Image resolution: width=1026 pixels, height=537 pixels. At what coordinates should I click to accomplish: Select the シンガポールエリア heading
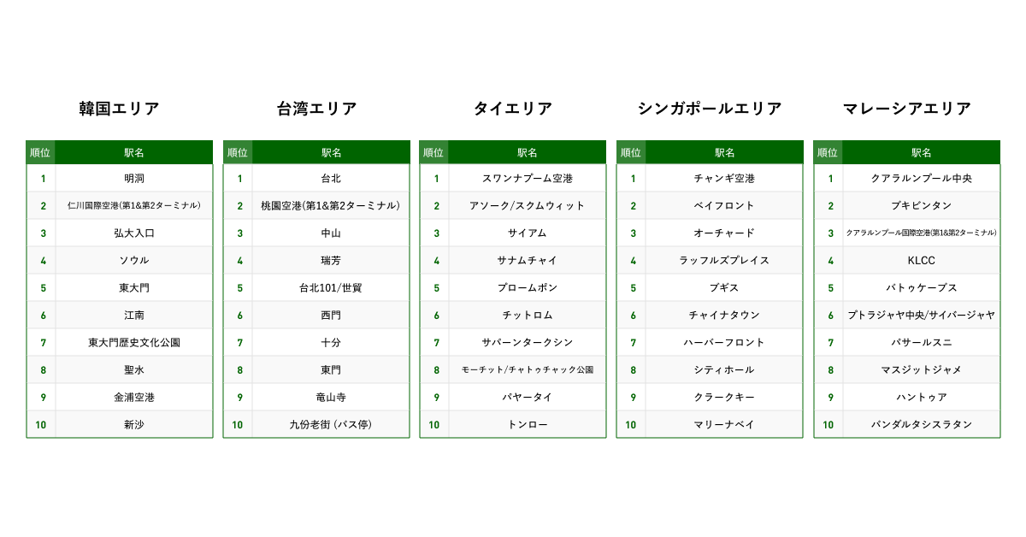(x=710, y=109)
